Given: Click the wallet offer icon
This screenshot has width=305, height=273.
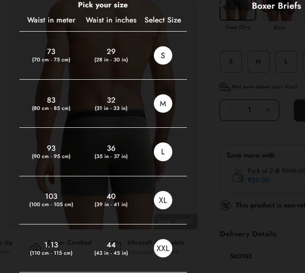Looking at the screenshot, I should pos(238,175).
